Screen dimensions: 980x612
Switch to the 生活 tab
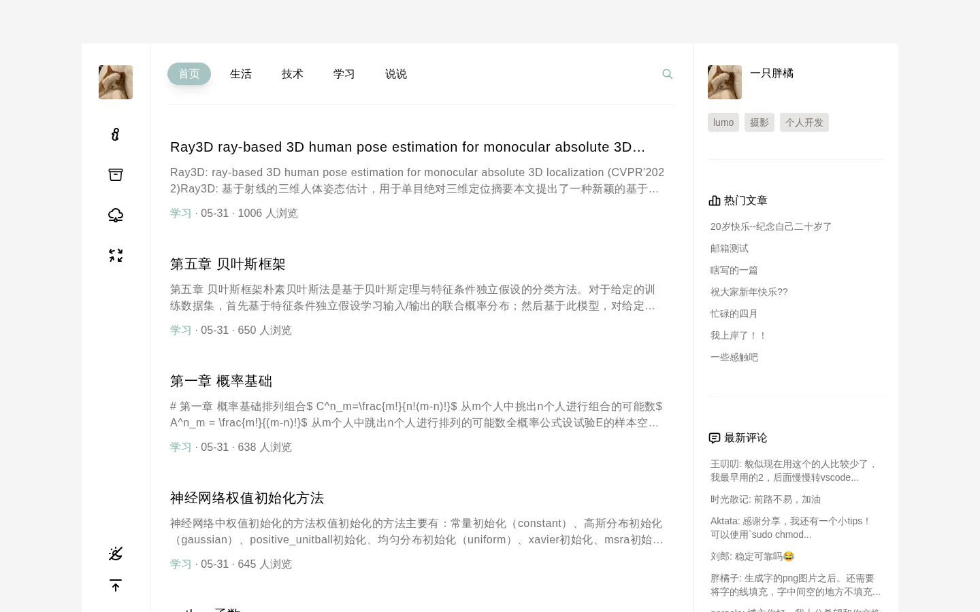[241, 74]
